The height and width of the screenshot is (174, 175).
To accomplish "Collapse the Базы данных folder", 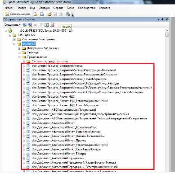I will pyautogui.click(x=10, y=35).
